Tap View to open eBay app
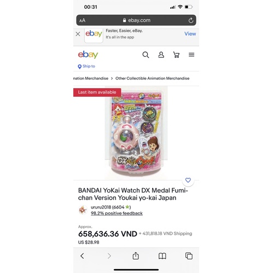 [190, 34]
